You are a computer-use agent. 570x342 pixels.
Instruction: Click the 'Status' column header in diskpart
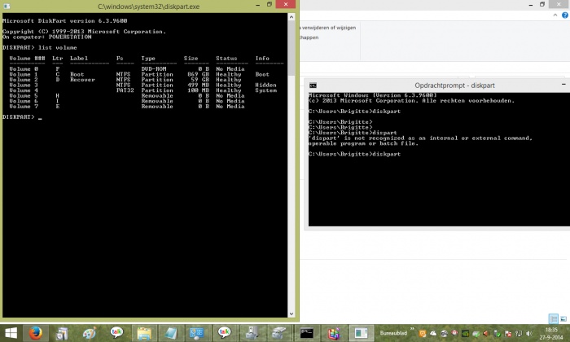coord(226,58)
